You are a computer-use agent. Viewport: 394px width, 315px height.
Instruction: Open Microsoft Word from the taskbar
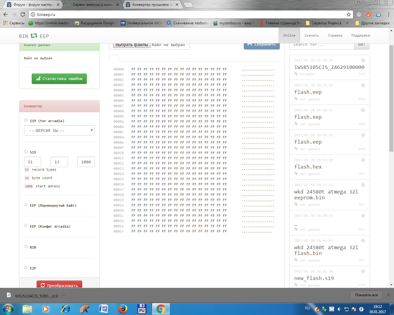103,309
